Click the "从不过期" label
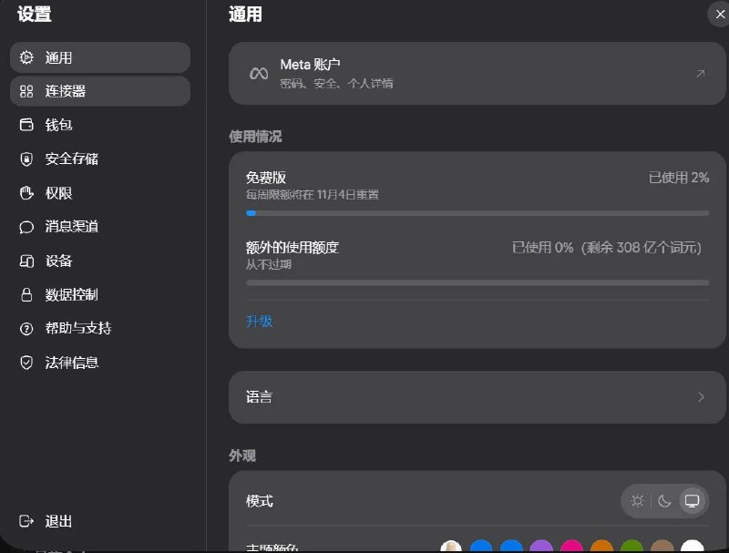 point(268,264)
